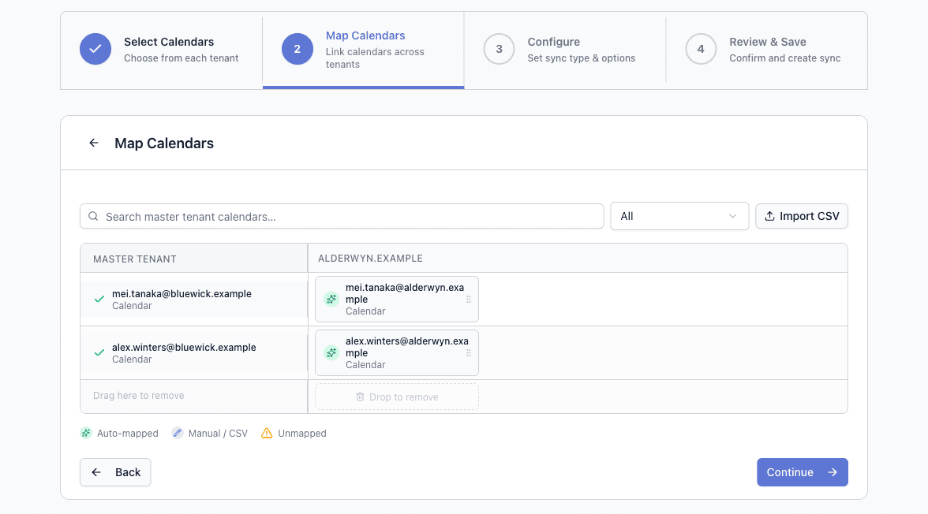Click the chevron of the All filter
Viewport: 928px width, 514px height.
pos(732,217)
